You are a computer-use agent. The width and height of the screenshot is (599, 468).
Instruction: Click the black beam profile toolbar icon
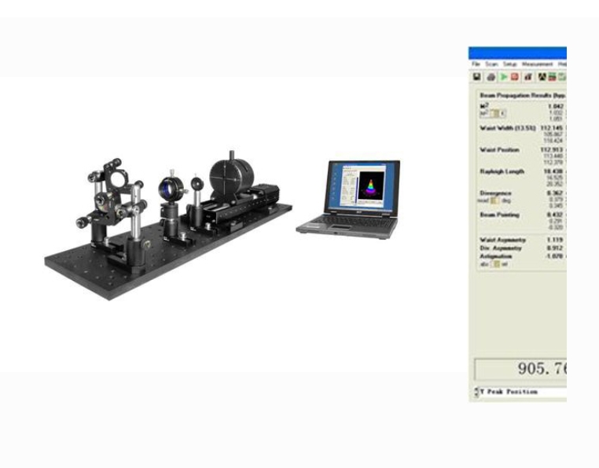[542, 77]
